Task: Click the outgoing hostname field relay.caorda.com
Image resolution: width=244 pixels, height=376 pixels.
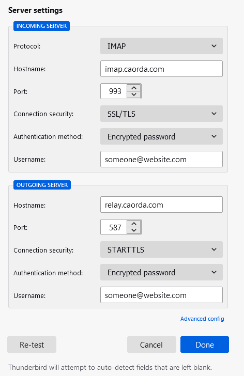Action: coord(161,205)
